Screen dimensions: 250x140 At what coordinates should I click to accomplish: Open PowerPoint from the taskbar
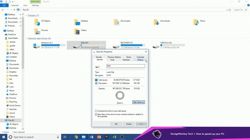pyautogui.click(x=99, y=137)
